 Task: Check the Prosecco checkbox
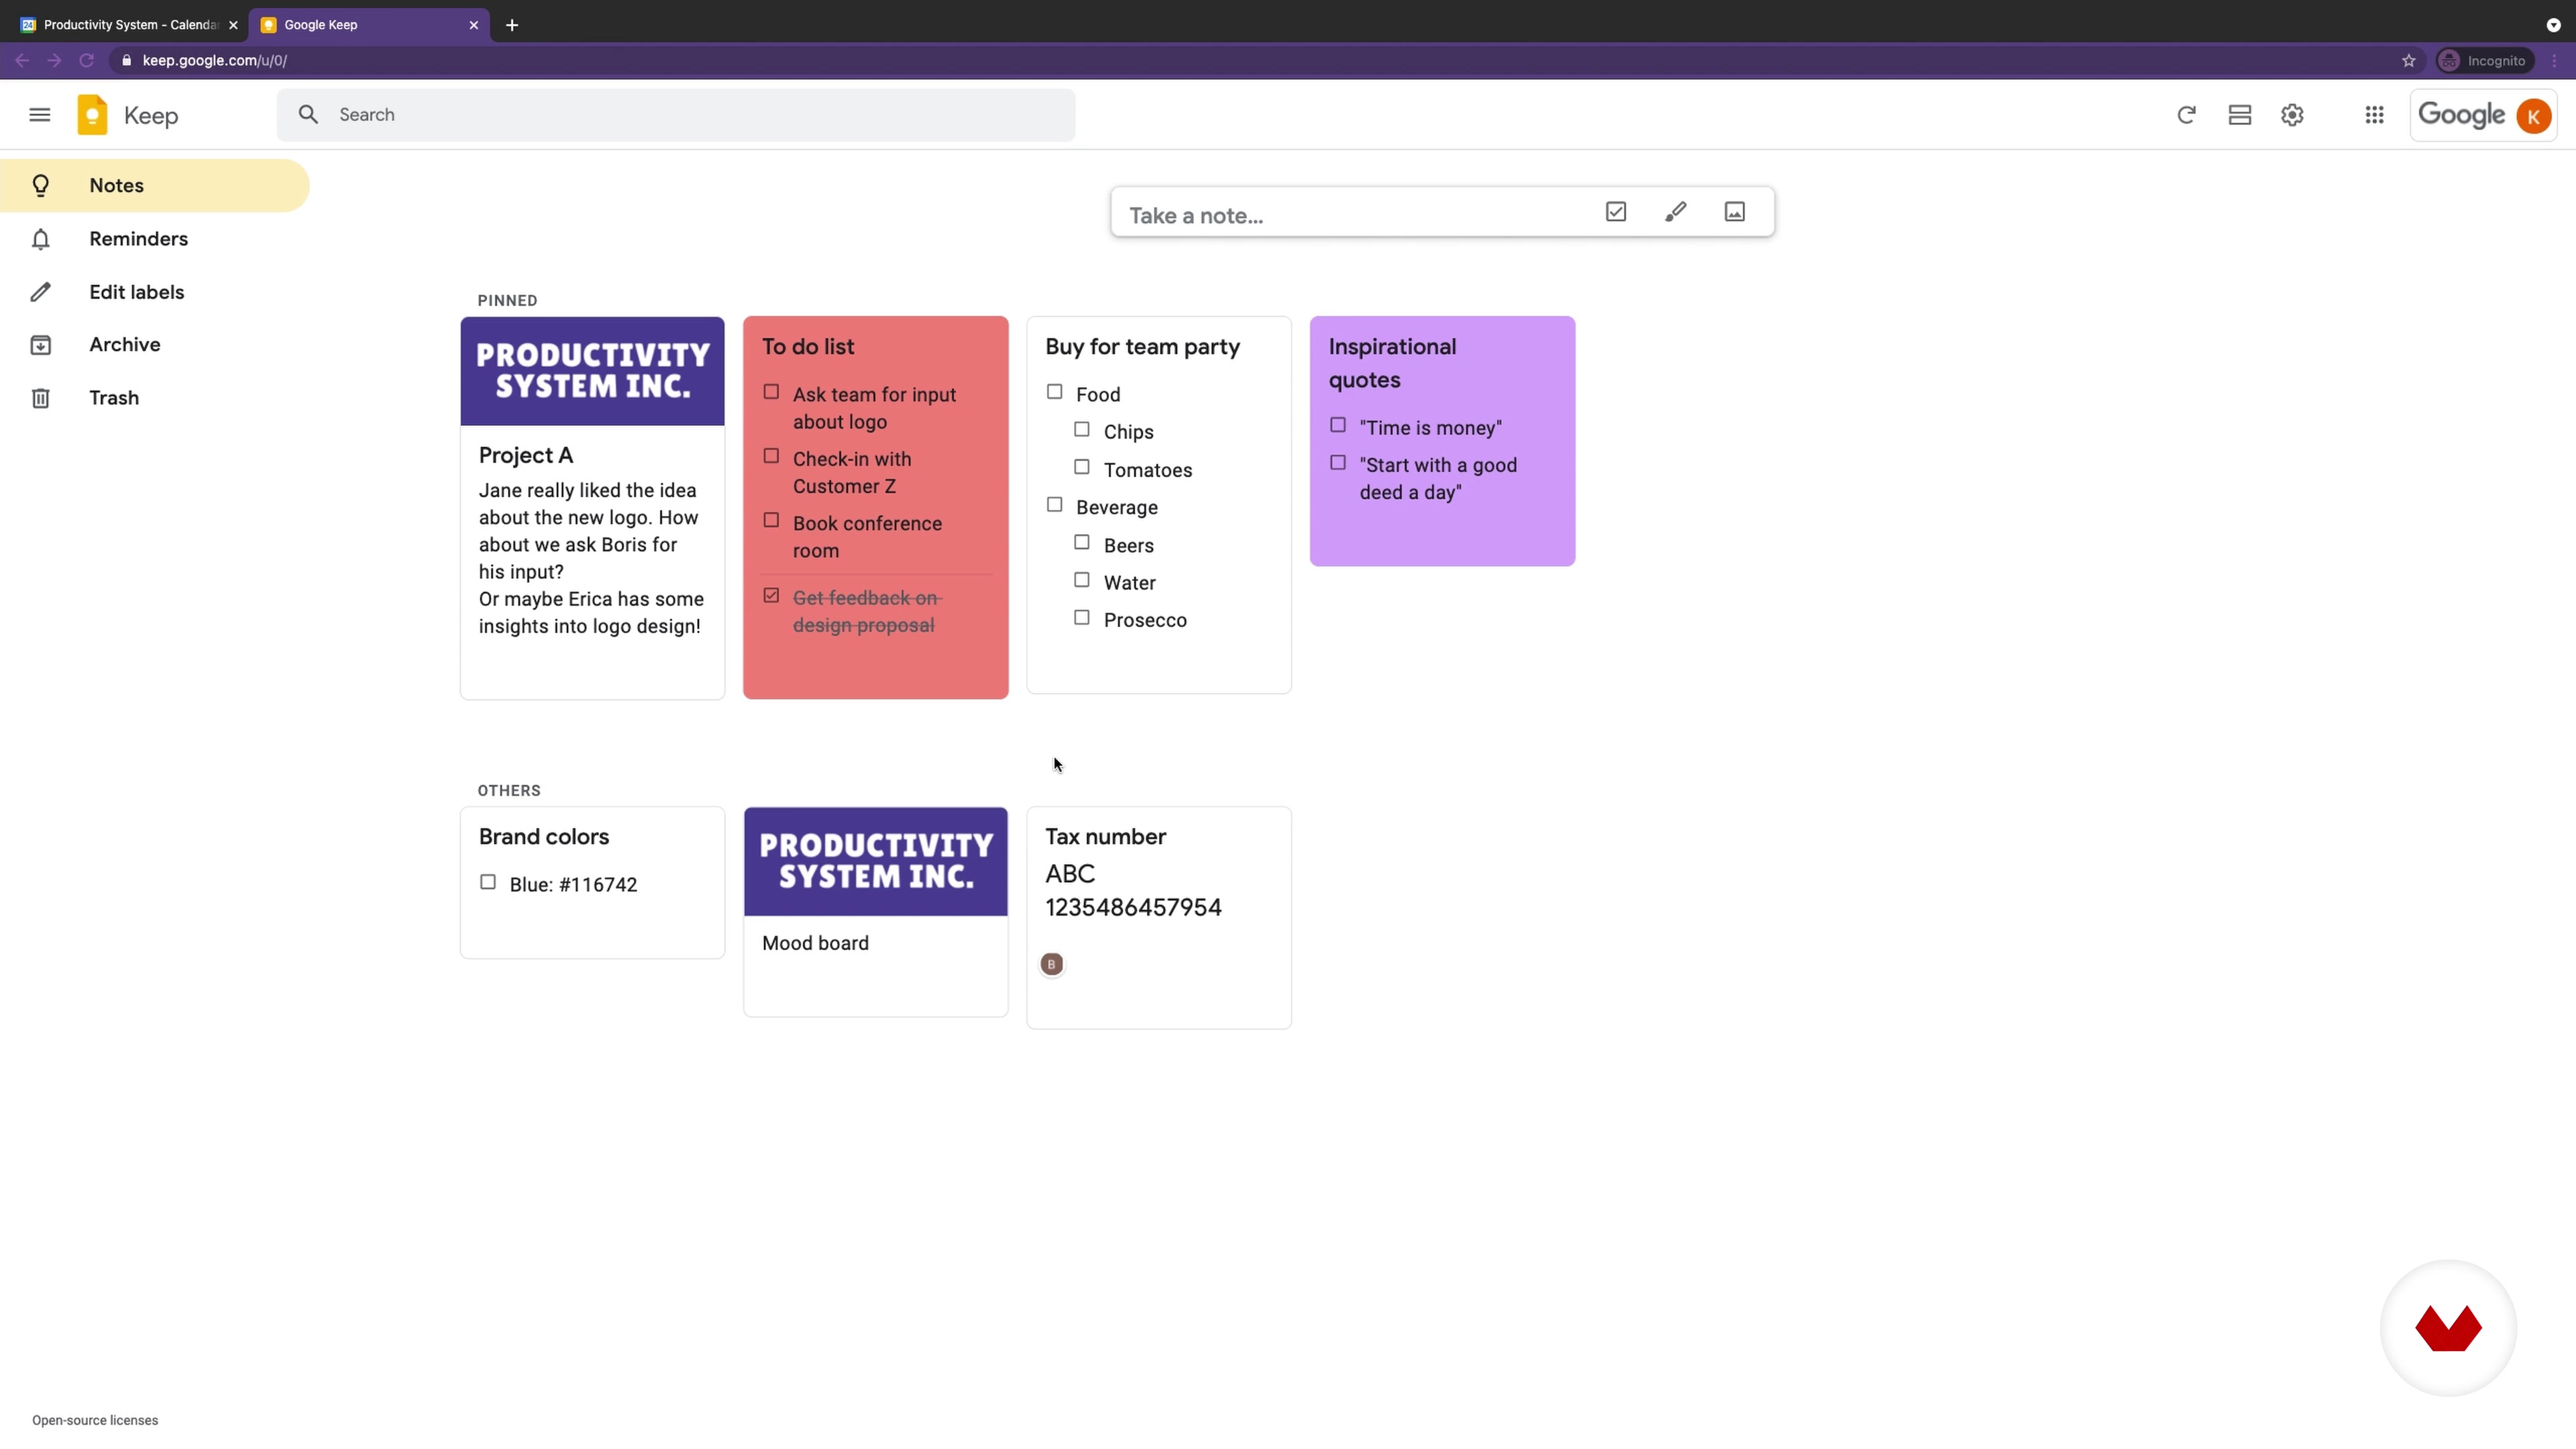[x=1082, y=618]
